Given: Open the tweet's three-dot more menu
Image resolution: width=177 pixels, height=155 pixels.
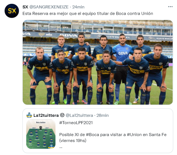Looking at the screenshot, I should [x=170, y=7].
